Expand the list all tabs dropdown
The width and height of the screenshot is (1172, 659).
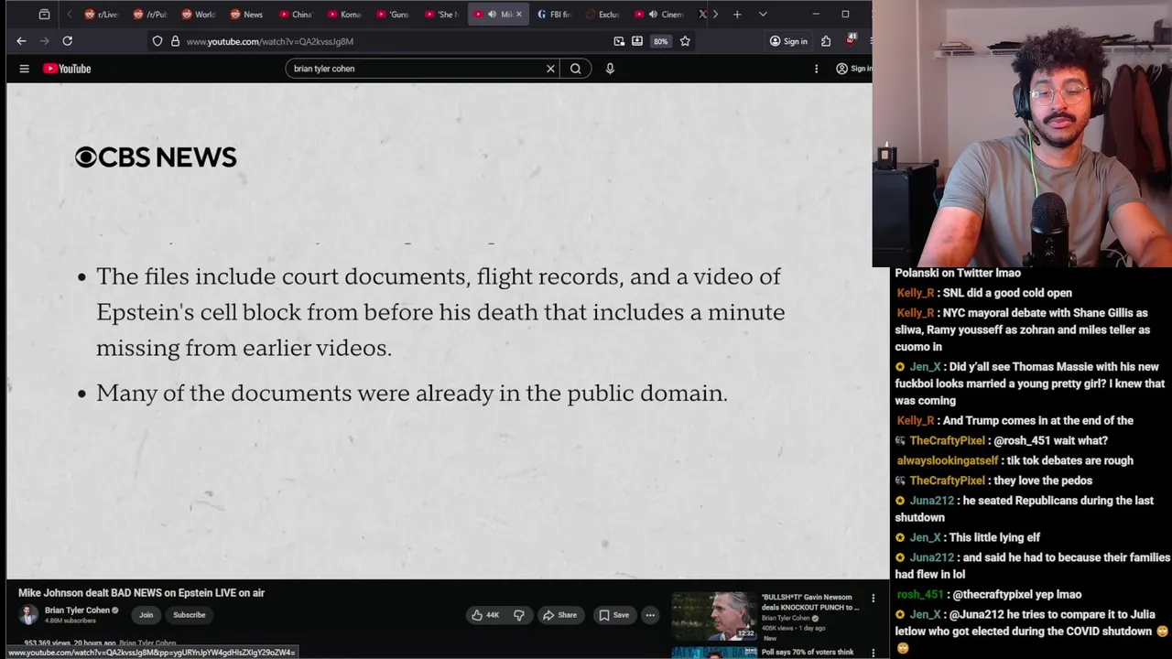pos(763,15)
